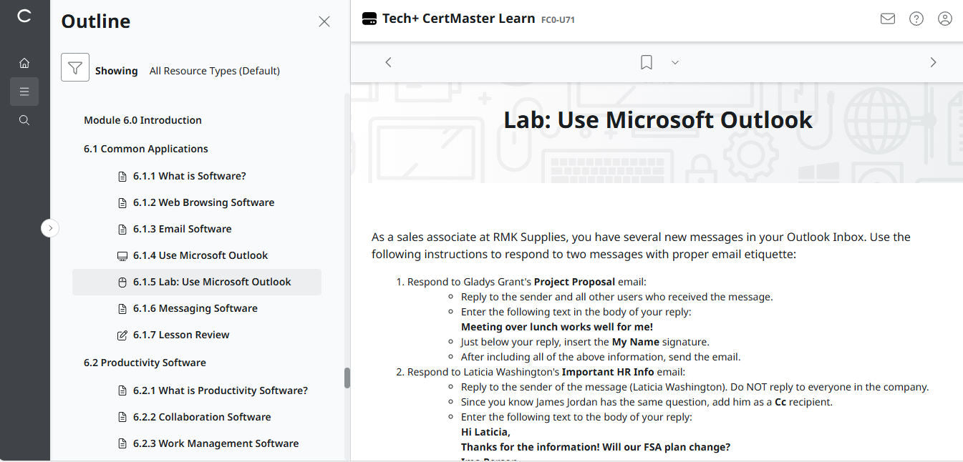Go back using the left arrow chevron
Viewport: 963px width, 462px height.
click(388, 62)
